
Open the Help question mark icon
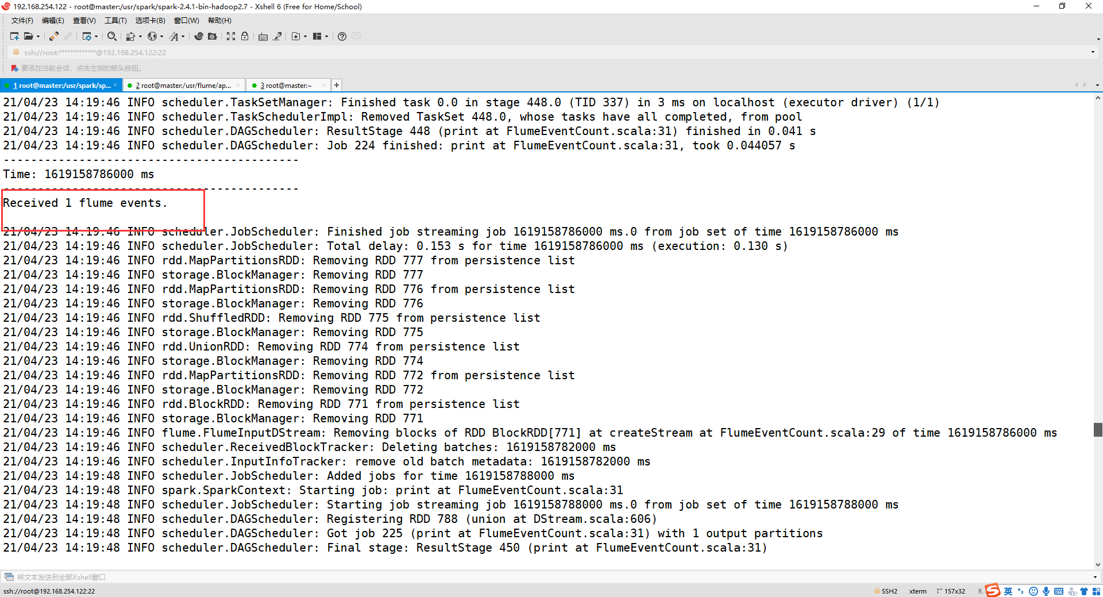pos(342,36)
